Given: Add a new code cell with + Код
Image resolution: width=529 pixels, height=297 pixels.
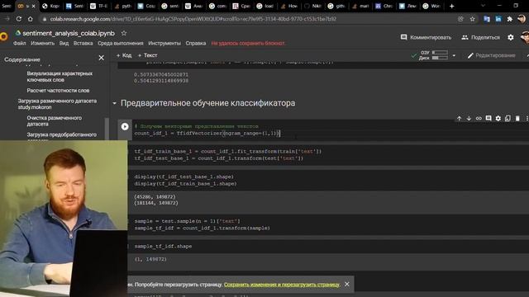Looking at the screenshot, I should pyautogui.click(x=124, y=55).
